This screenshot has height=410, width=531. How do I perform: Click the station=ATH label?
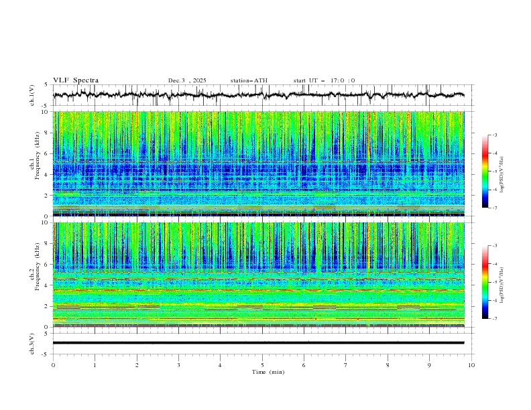(249, 80)
